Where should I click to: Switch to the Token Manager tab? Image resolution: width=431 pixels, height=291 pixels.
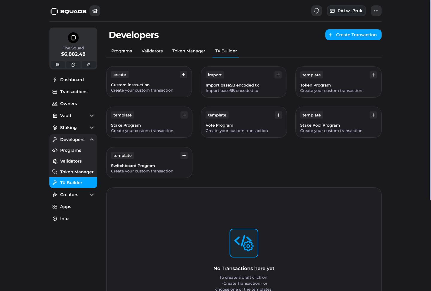[x=189, y=51]
